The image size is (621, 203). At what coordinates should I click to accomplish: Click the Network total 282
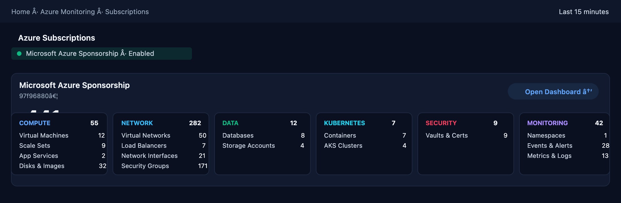pos(195,123)
